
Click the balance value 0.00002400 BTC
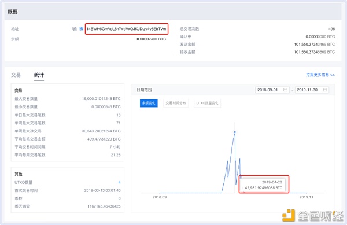151,39
